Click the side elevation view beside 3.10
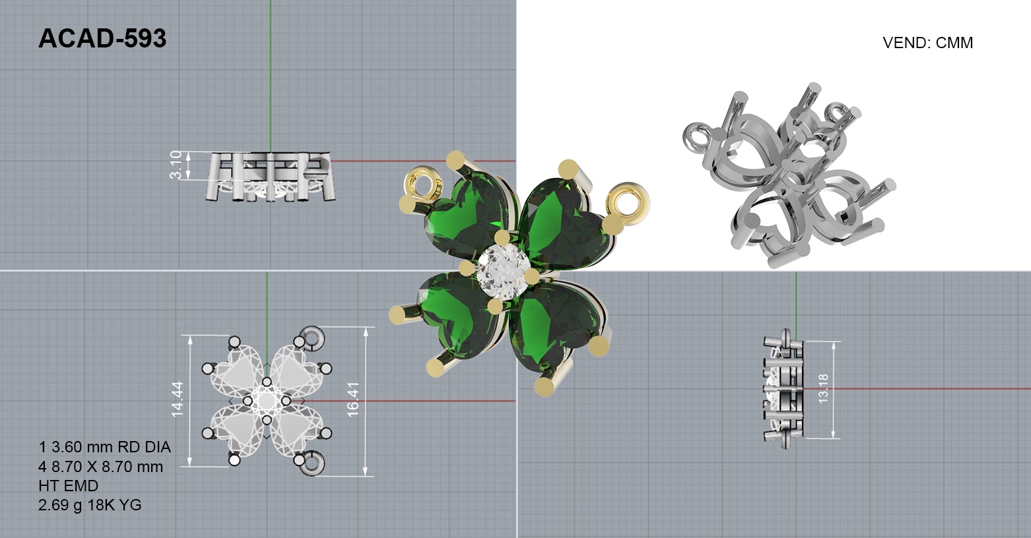The width and height of the screenshot is (1031, 538). click(271, 177)
